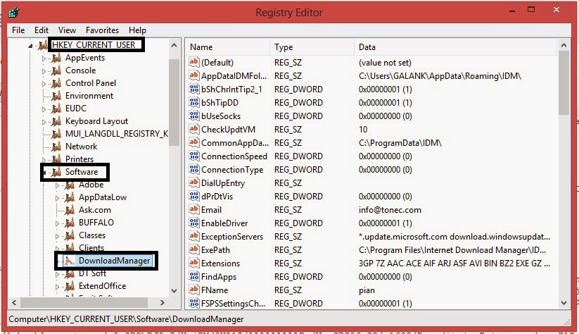The height and width of the screenshot is (334, 579).
Task: Expand the AppEvents key
Action: point(44,58)
